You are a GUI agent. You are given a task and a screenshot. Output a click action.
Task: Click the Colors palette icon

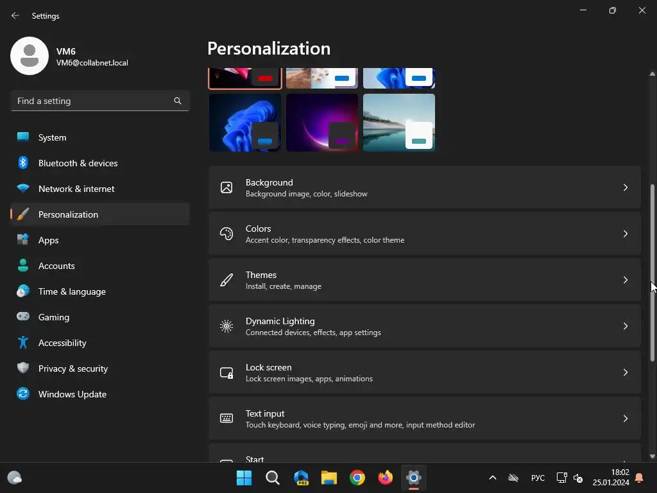coord(226,234)
